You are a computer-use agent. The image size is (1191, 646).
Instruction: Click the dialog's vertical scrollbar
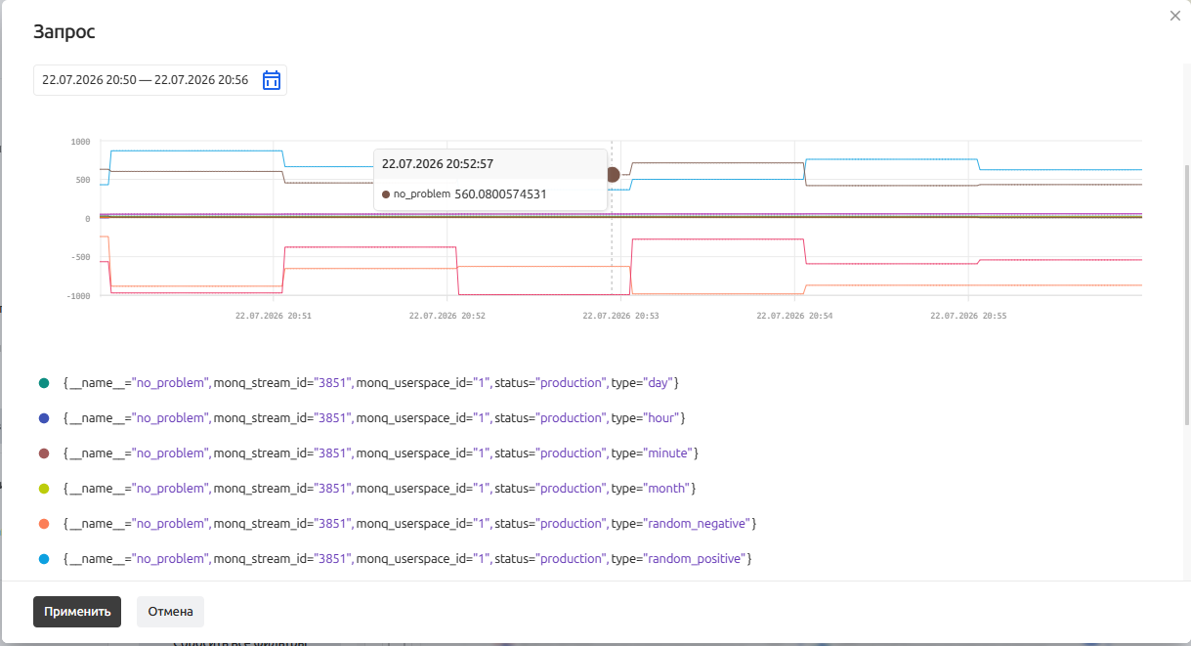click(x=1187, y=293)
